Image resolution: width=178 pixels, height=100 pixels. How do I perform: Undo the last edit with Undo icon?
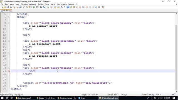pos(34,7)
